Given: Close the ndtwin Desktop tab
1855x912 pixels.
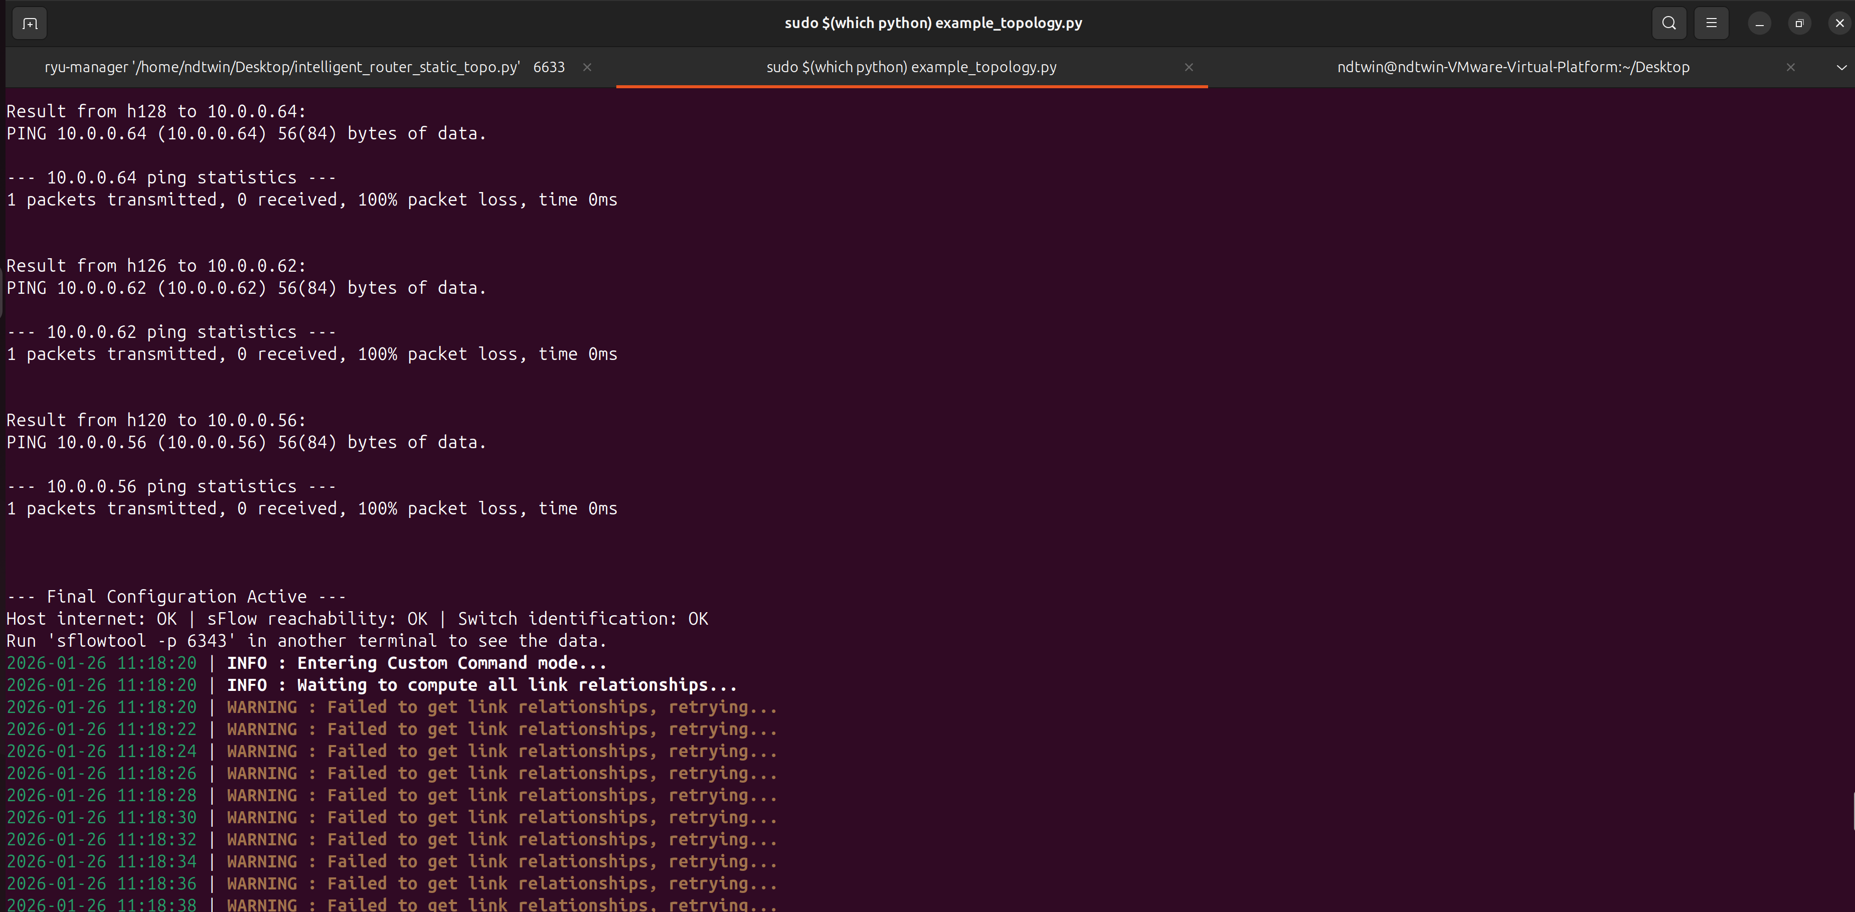Looking at the screenshot, I should (x=1790, y=67).
